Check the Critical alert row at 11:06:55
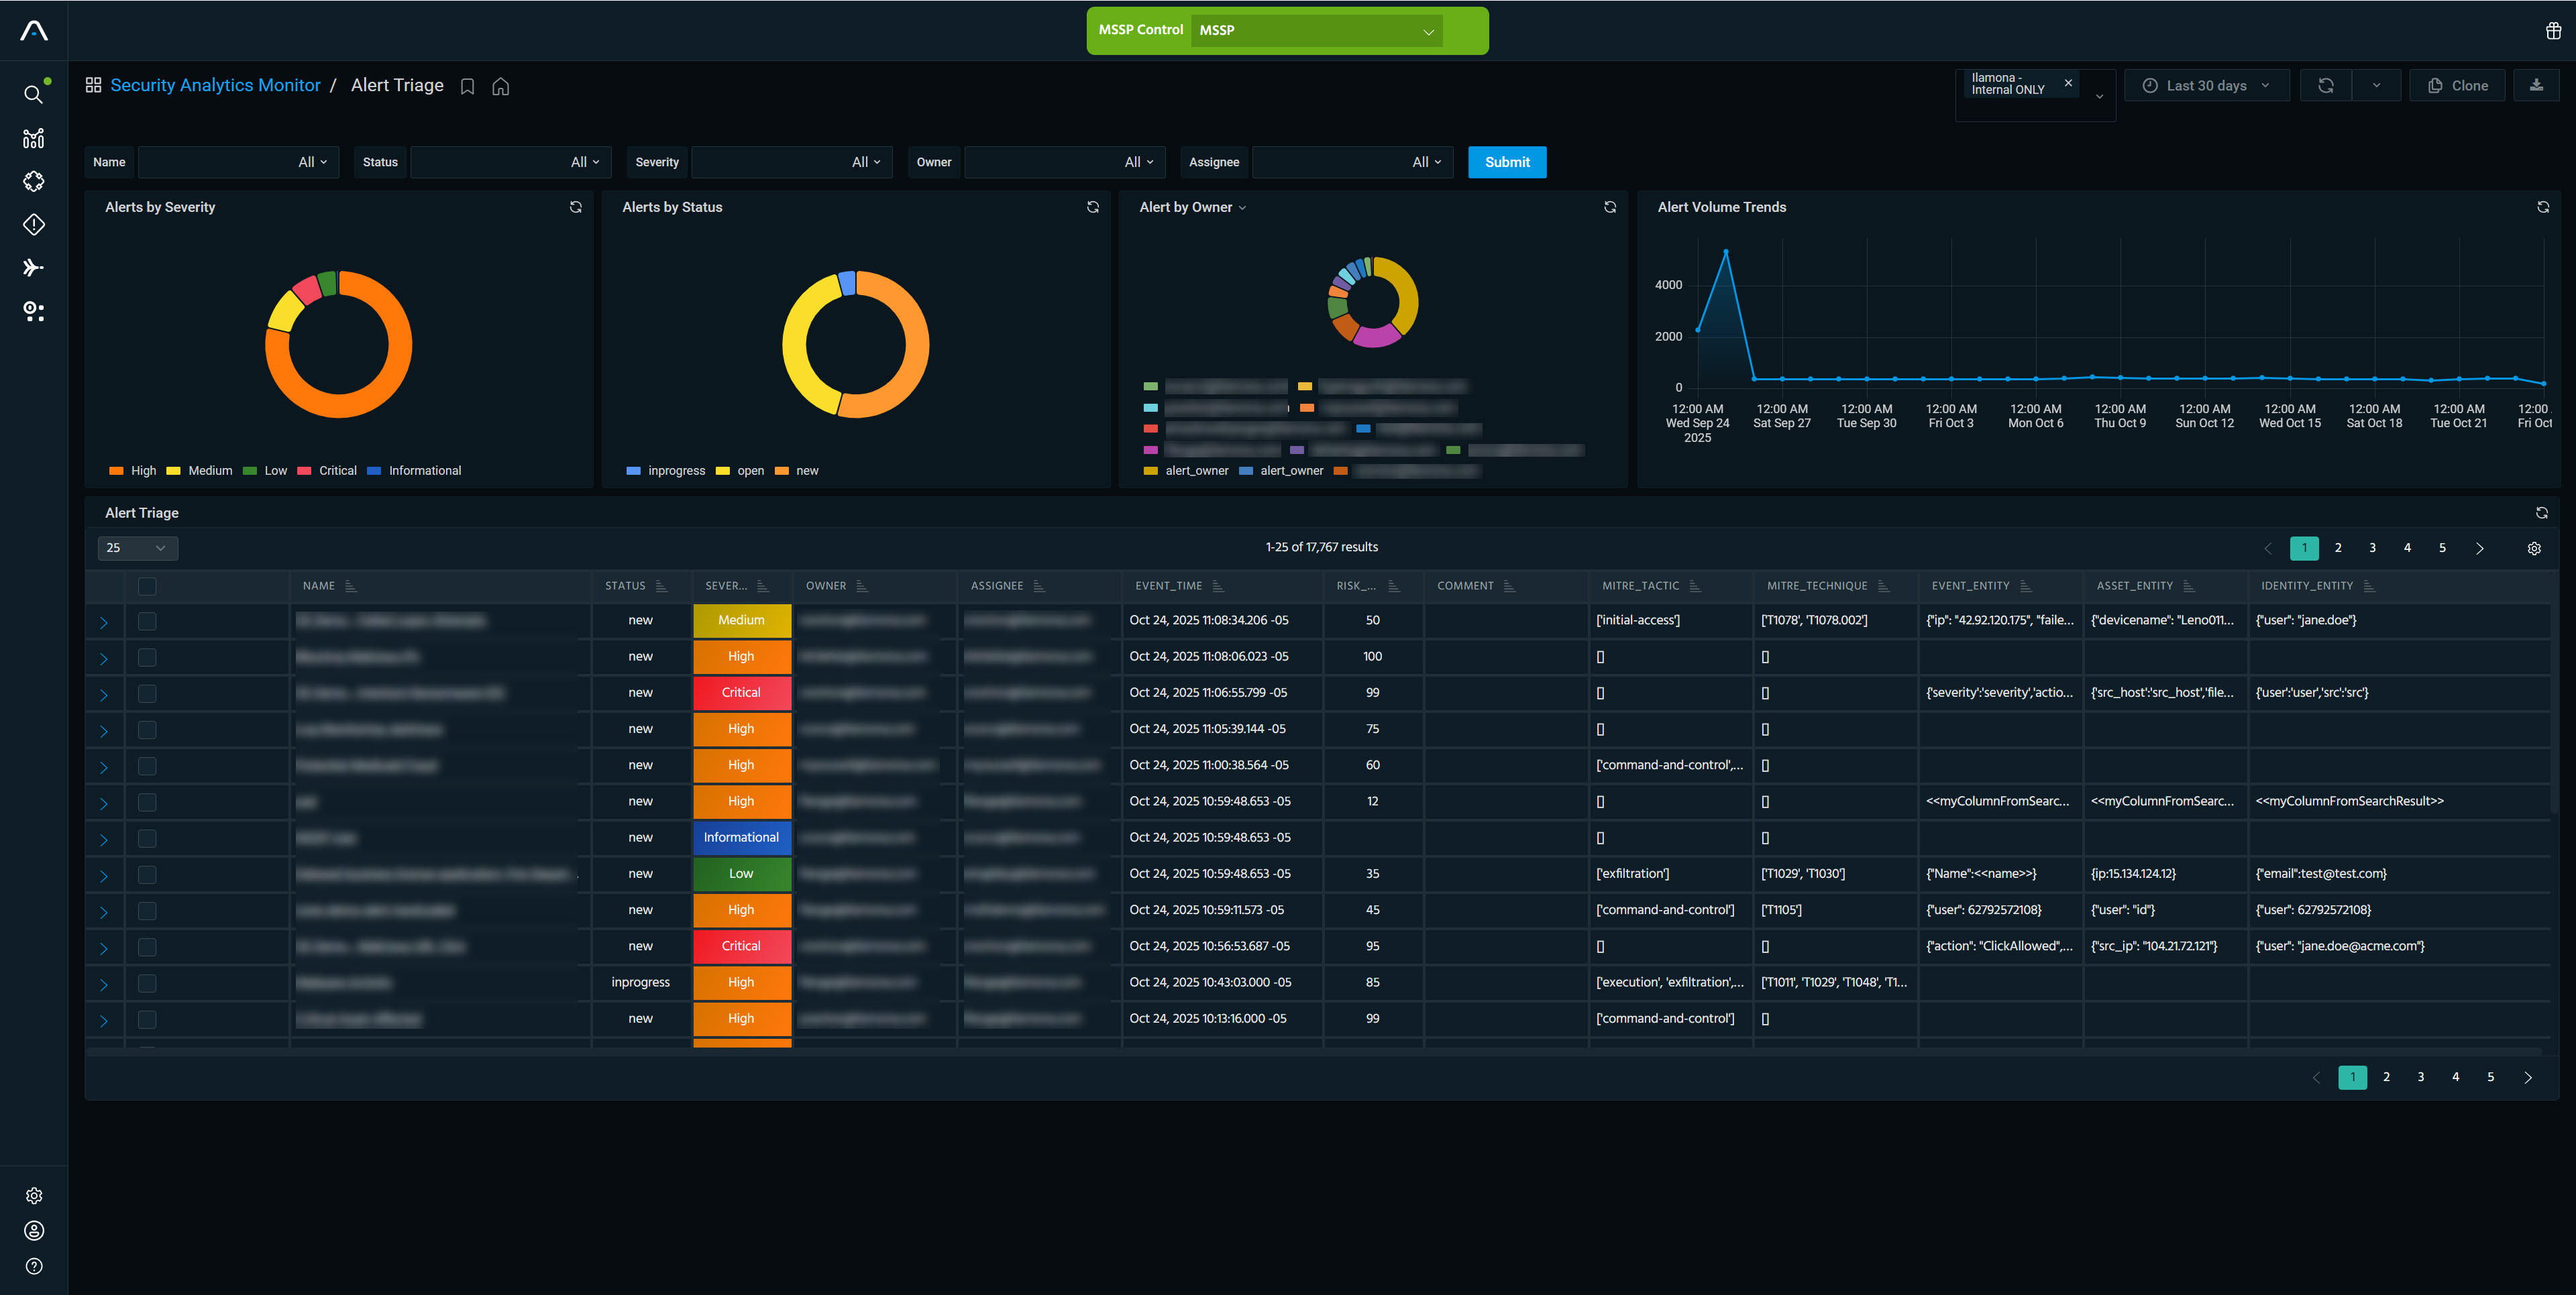 click(x=147, y=693)
